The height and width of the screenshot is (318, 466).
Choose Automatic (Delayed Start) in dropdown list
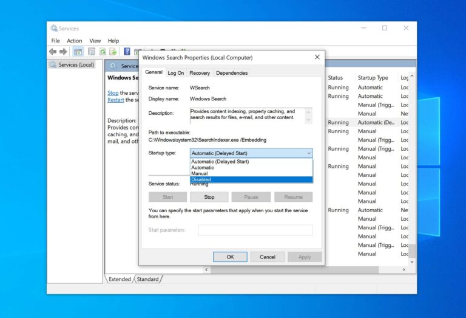[251, 161]
